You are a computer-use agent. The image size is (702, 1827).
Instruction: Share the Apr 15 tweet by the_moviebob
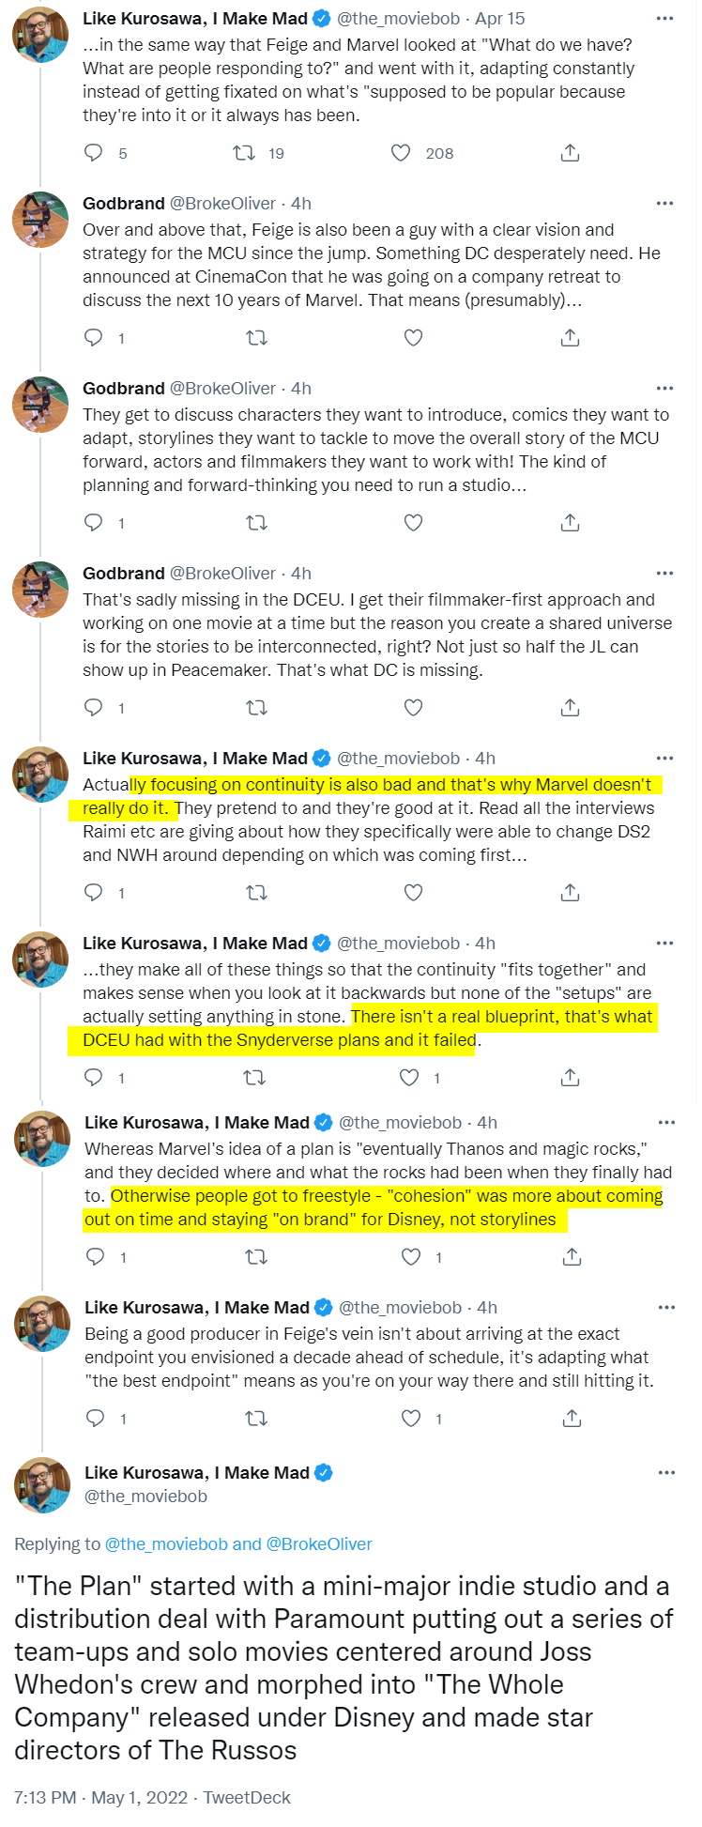[570, 153]
